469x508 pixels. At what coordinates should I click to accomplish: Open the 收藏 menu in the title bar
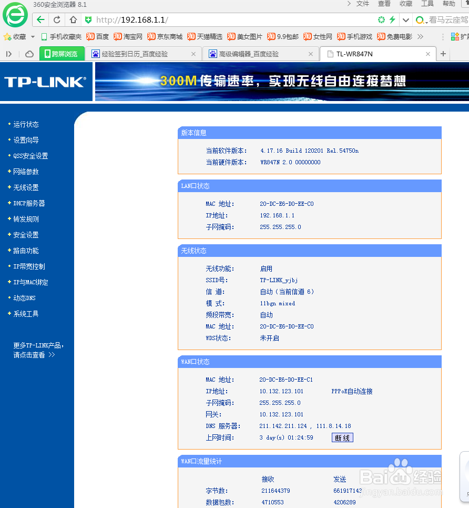[x=406, y=4]
